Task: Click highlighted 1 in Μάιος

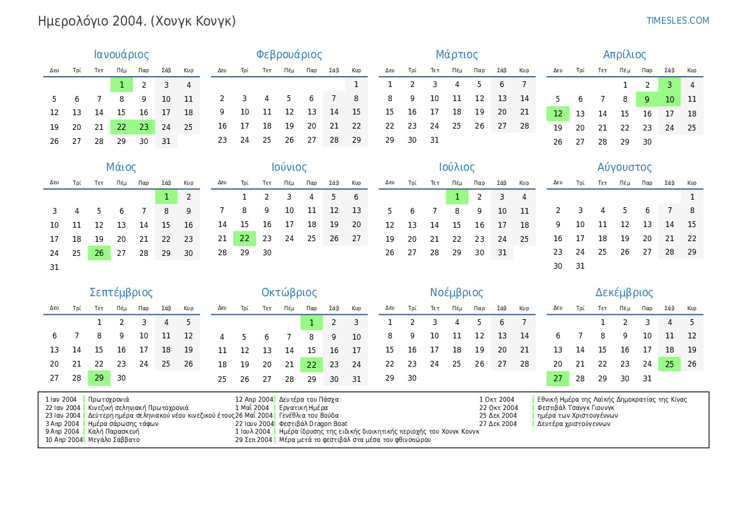Action: click(x=166, y=196)
